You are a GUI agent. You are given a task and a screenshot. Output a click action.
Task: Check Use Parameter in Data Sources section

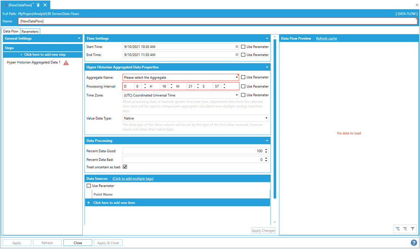click(89, 186)
